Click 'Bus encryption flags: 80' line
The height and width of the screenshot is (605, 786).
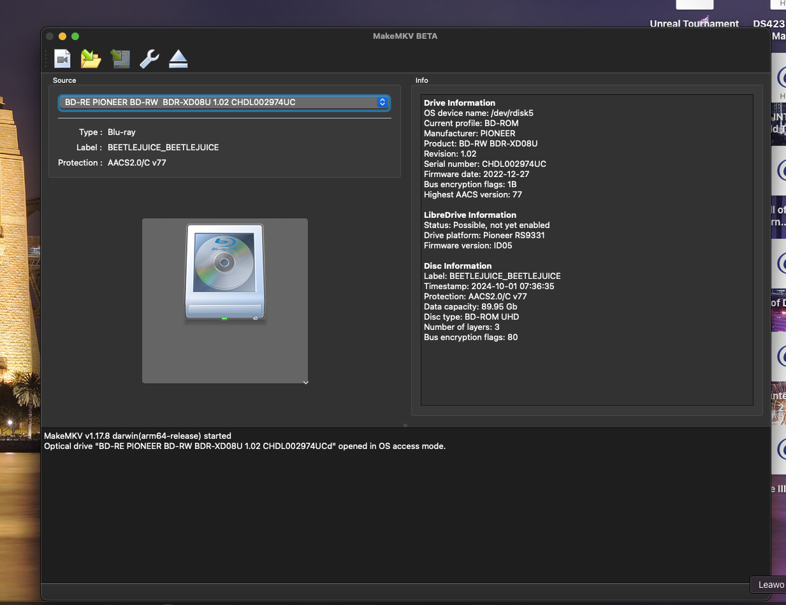point(470,337)
